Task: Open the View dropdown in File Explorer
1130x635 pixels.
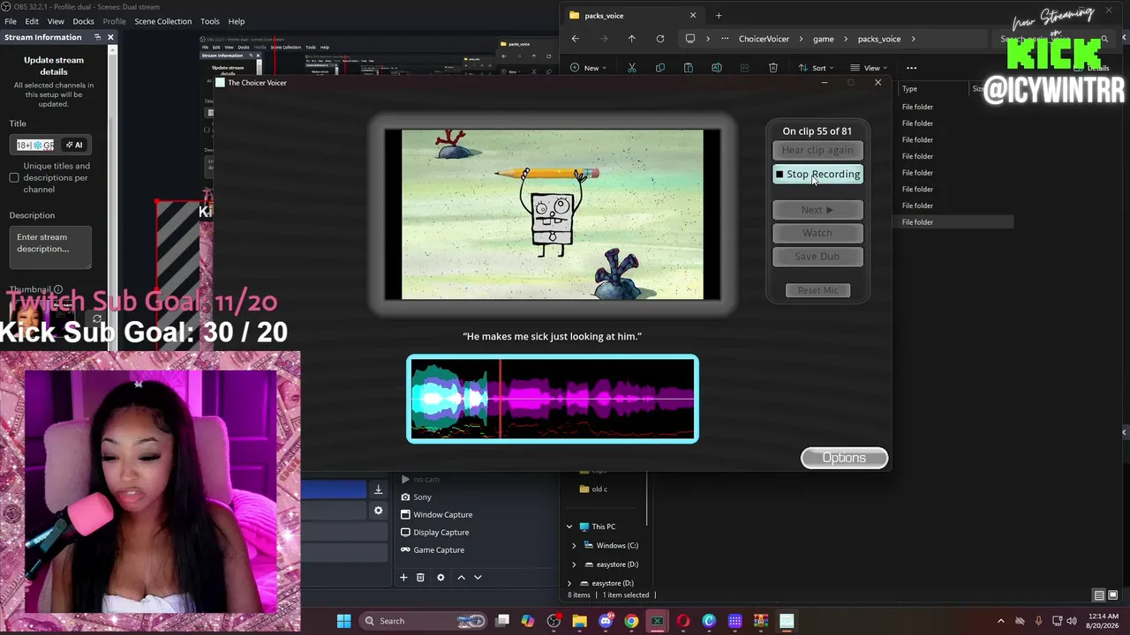Action: pos(869,68)
